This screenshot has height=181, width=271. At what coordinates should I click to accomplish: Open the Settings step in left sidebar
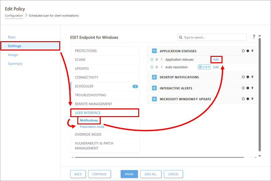point(15,46)
